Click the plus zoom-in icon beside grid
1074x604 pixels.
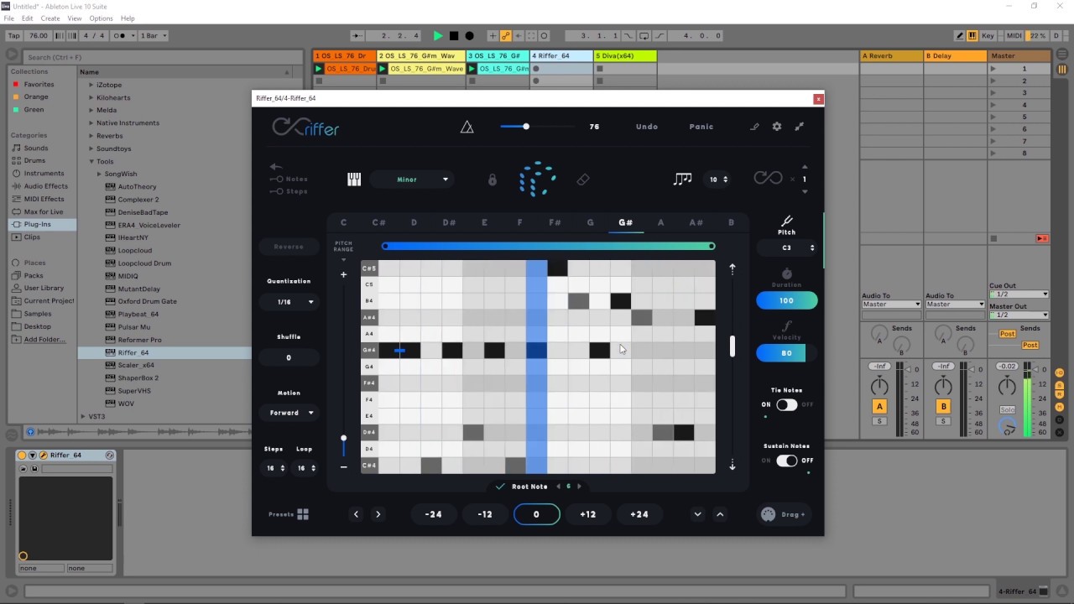(x=343, y=274)
